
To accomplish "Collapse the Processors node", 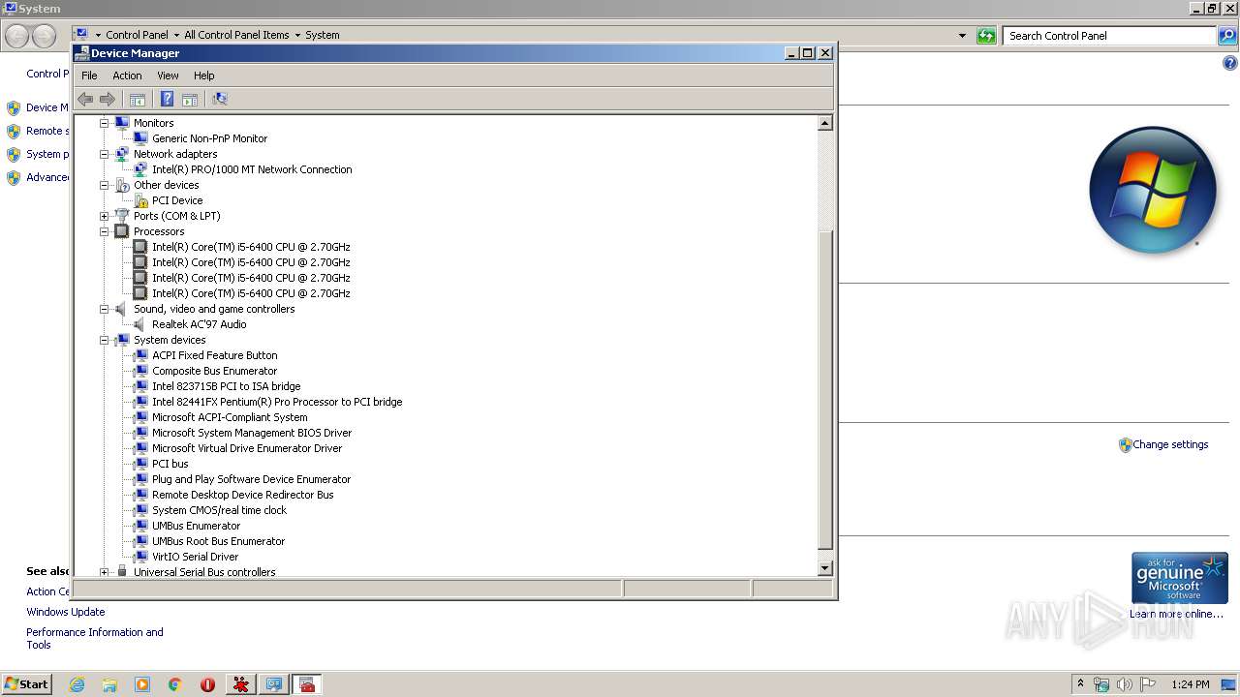I will [x=105, y=231].
